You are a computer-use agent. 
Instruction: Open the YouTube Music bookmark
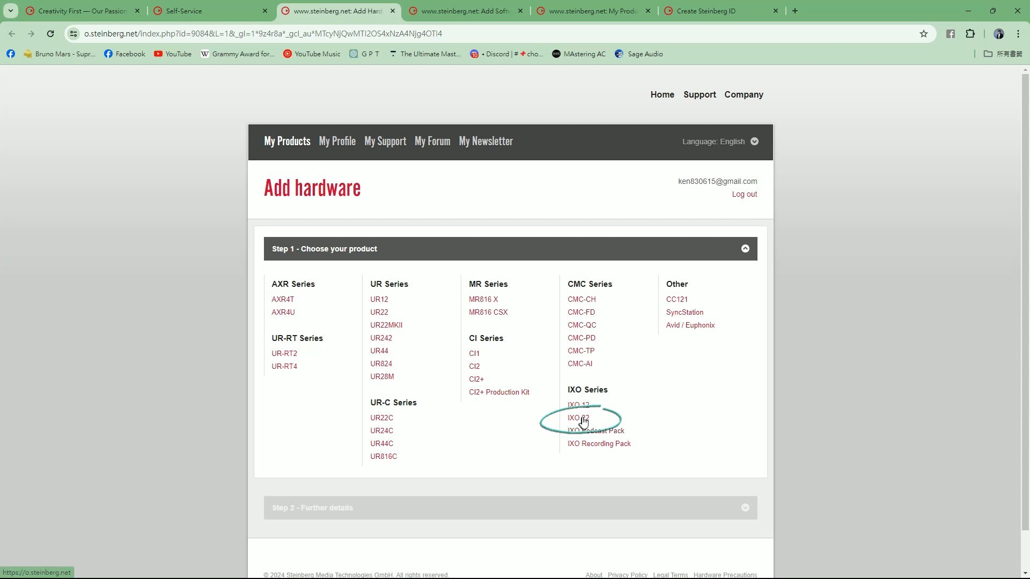point(312,54)
